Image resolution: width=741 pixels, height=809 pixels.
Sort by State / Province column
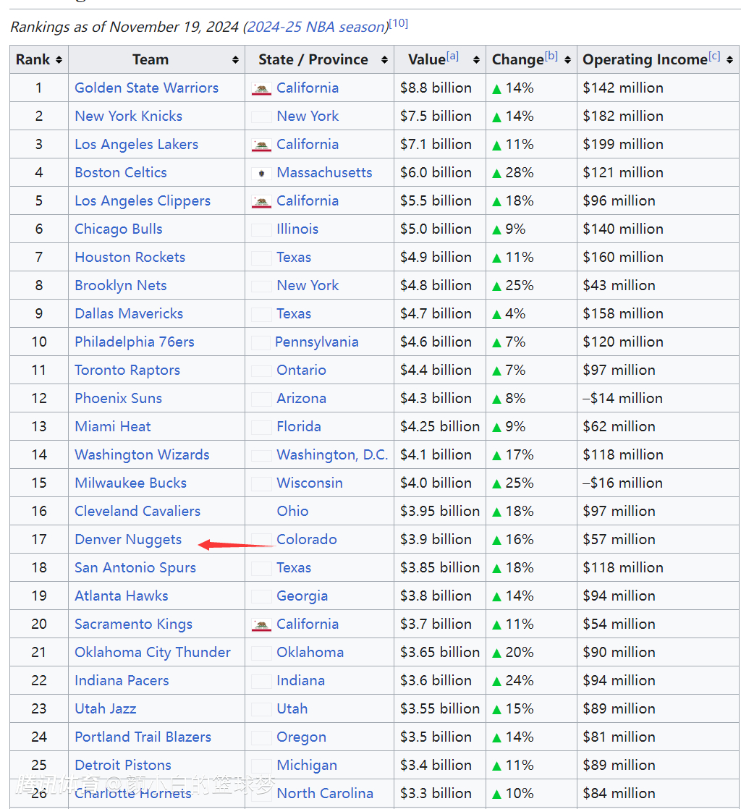(384, 60)
